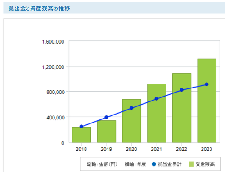Image resolution: width=225 pixels, height=172 pixels.
Task: Click the 2020 asset balance bar
Action: tap(131, 121)
